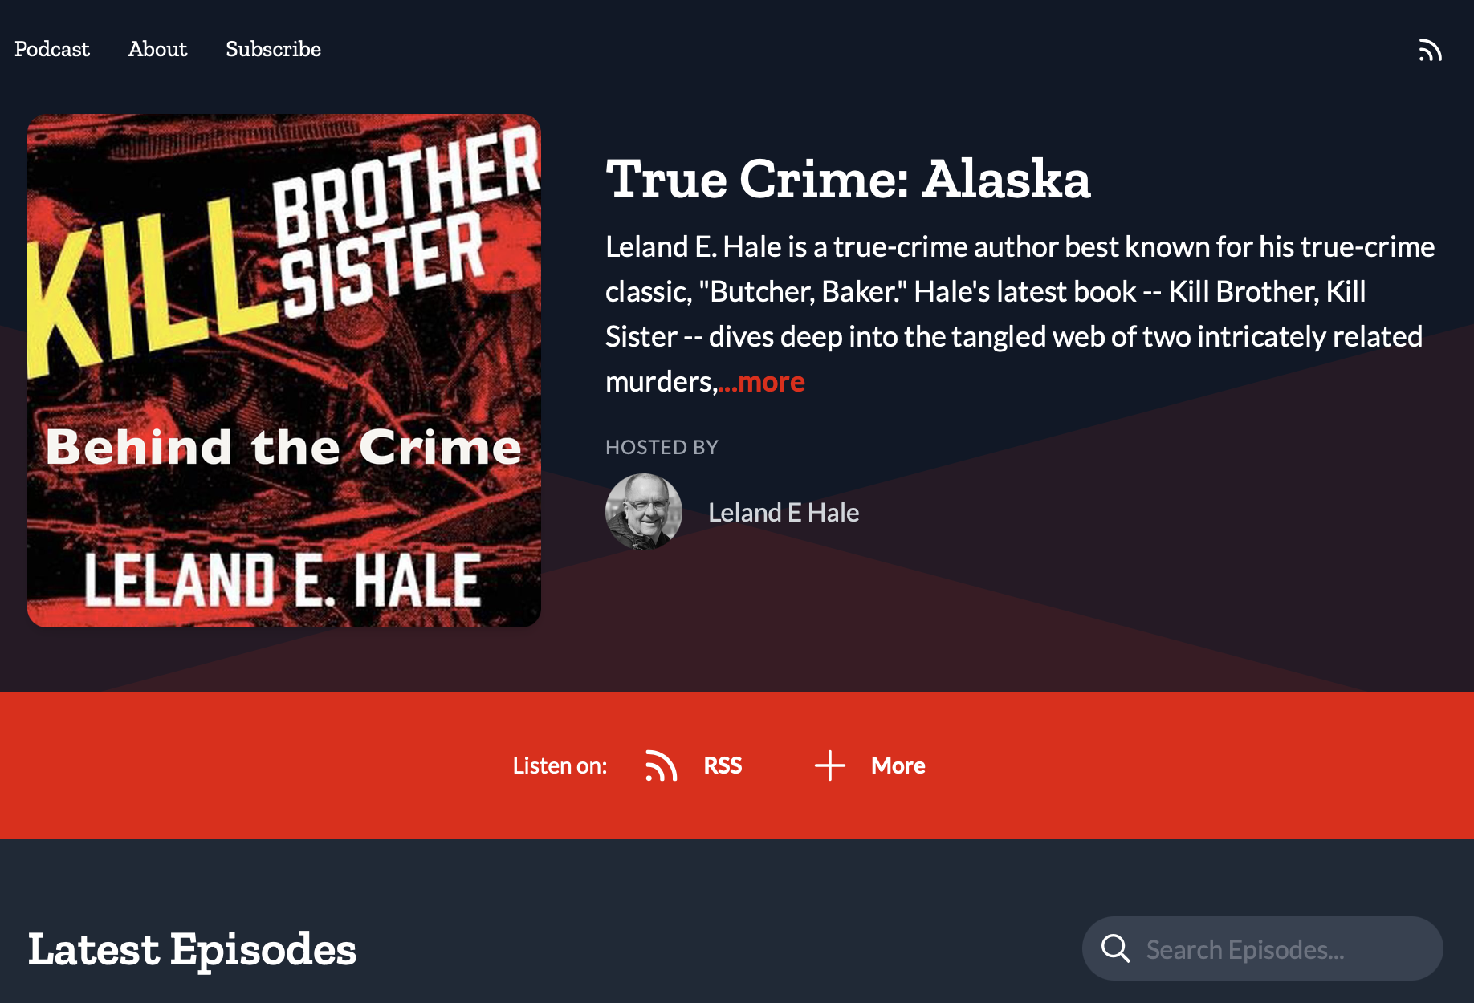The image size is (1474, 1003).
Task: Open the About page in navigation
Action: tap(157, 49)
